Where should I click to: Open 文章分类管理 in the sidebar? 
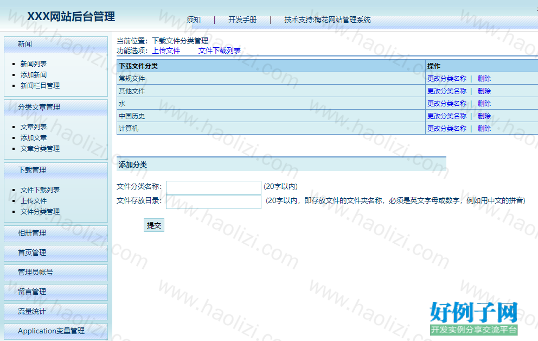pos(40,149)
